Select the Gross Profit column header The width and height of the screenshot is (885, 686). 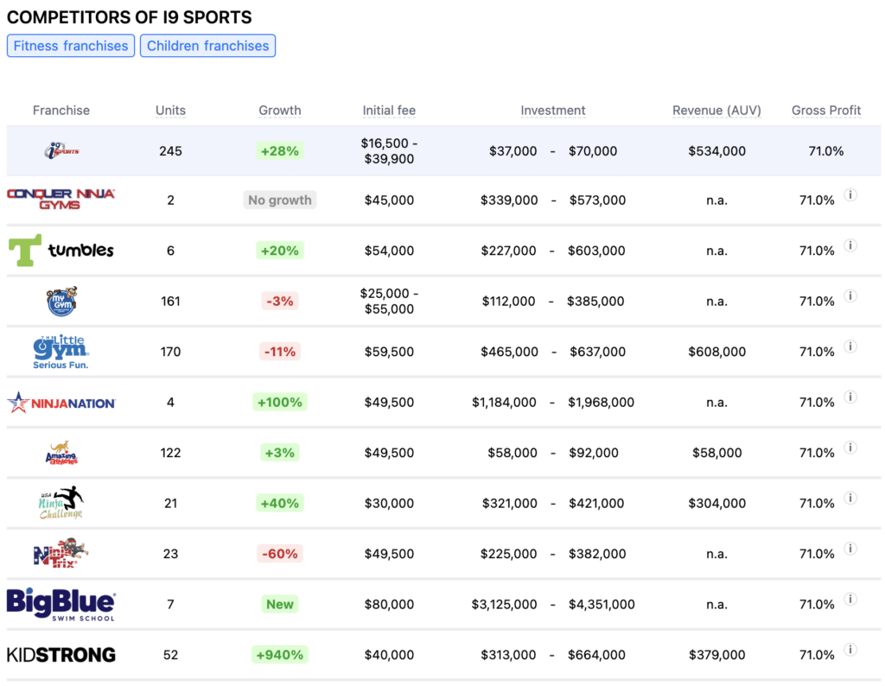point(826,110)
